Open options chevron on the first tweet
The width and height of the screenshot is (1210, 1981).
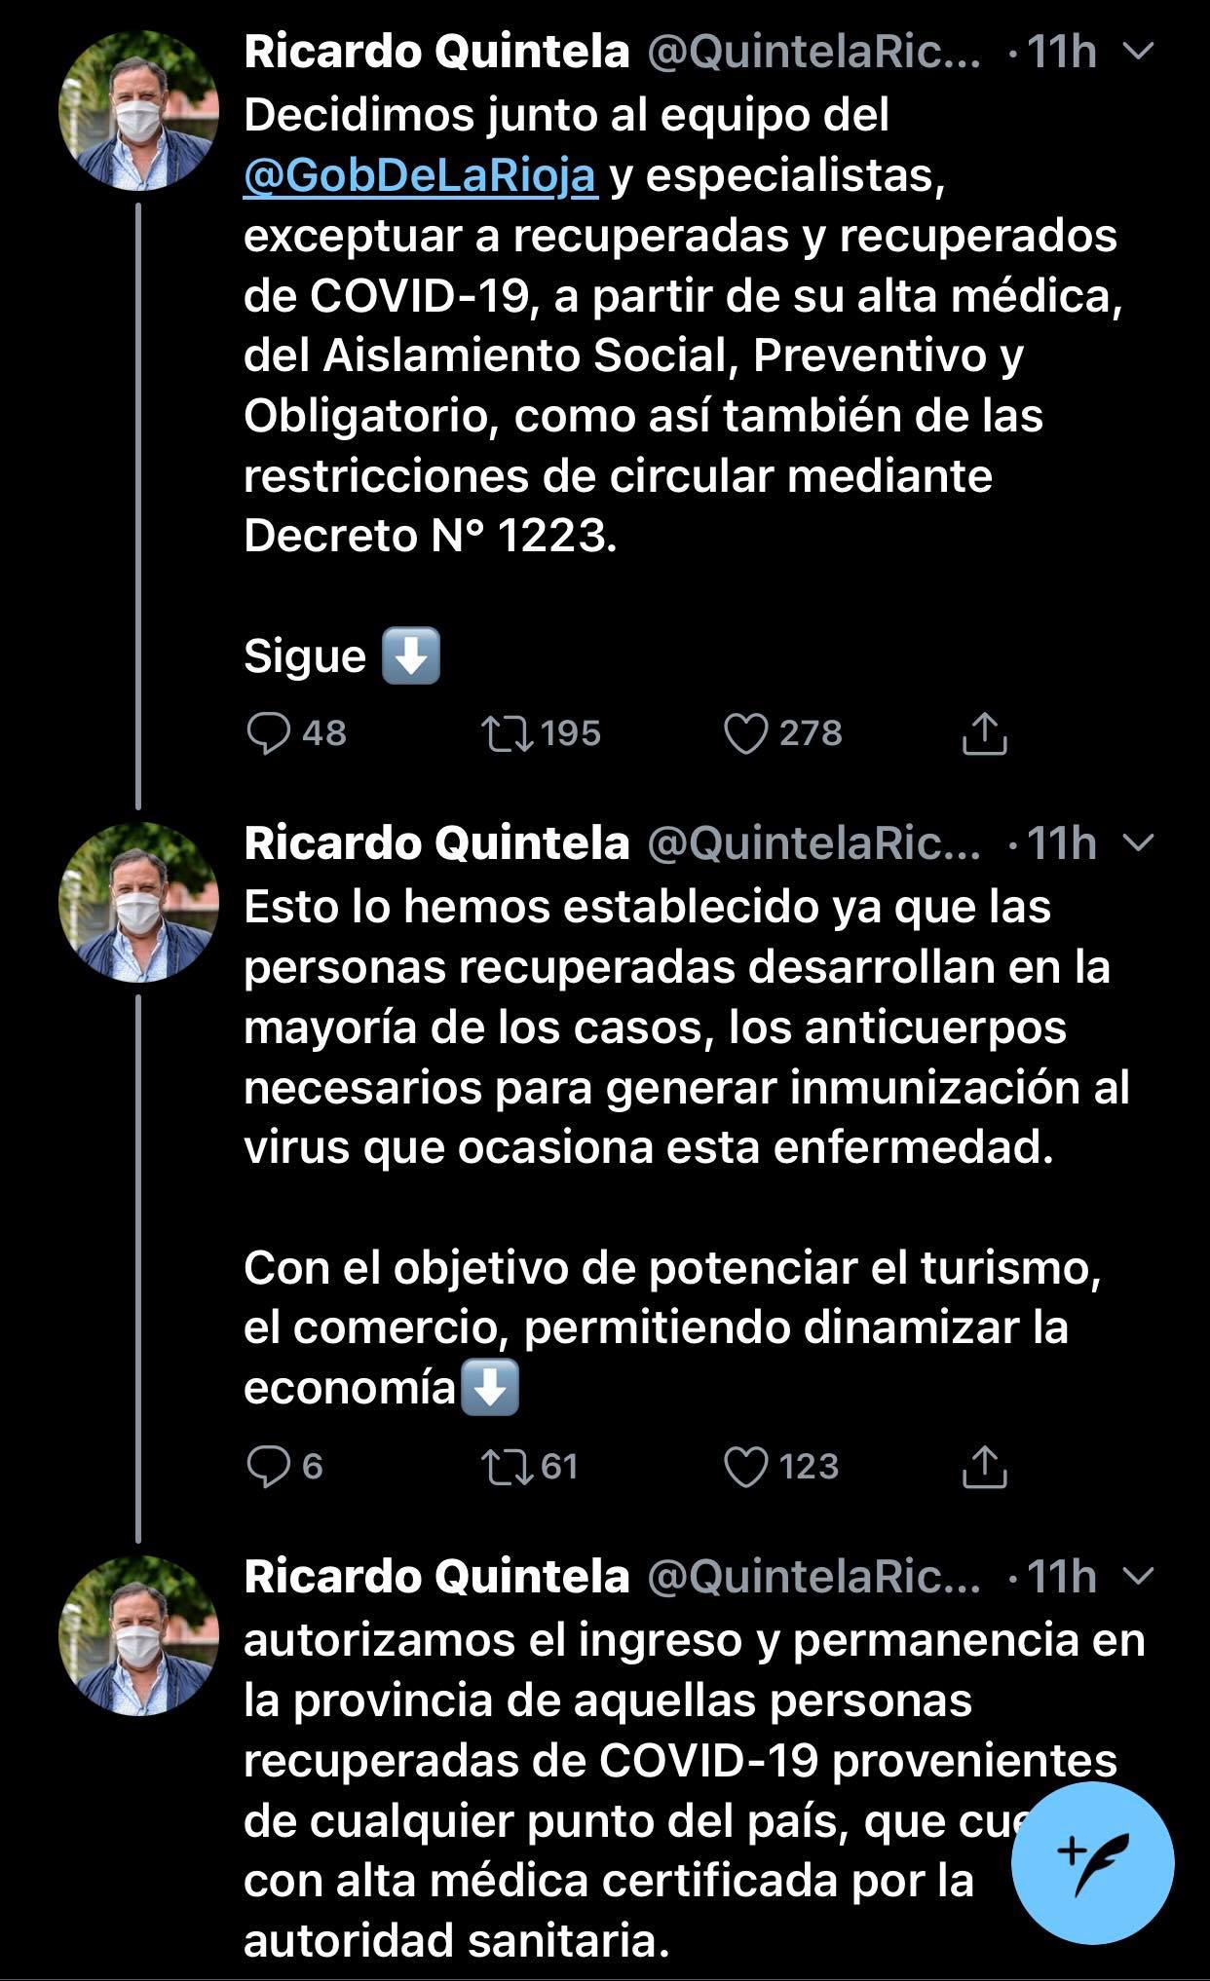(1138, 52)
